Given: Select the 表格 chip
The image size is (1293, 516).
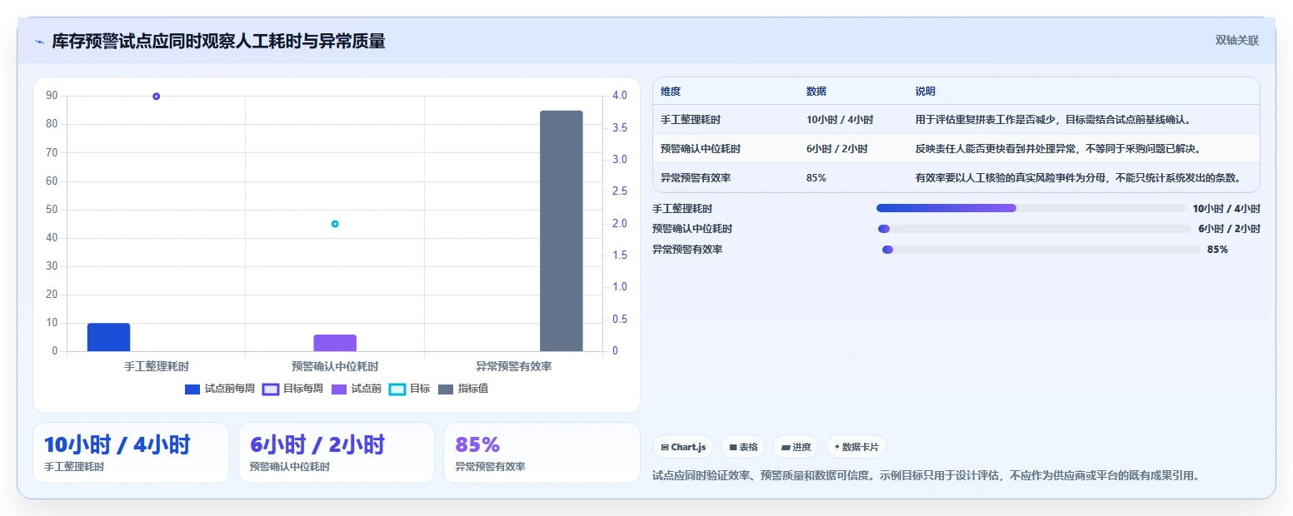Looking at the screenshot, I should click(x=743, y=447).
